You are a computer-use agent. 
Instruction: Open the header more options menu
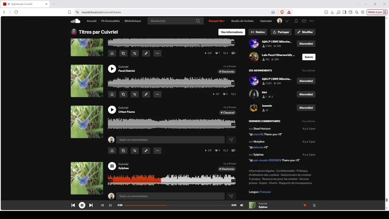pyautogui.click(x=312, y=21)
